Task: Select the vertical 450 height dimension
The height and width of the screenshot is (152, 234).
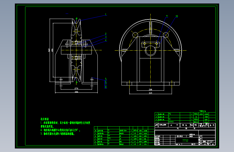Action: (49, 50)
